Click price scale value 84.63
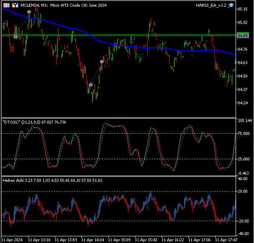Viewport: 254px width, 243px height. point(243,63)
